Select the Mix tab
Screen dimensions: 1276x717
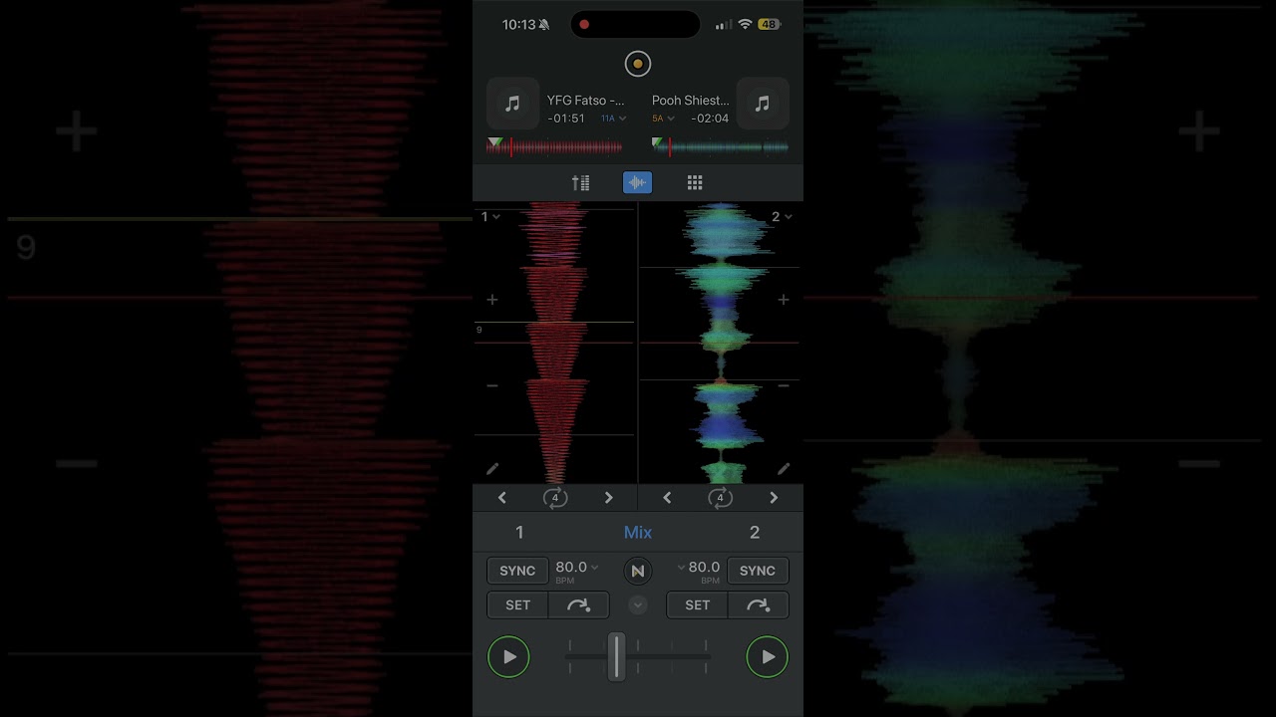pos(638,533)
